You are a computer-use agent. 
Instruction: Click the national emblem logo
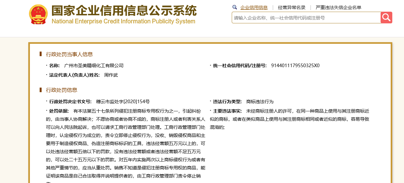click(x=38, y=15)
